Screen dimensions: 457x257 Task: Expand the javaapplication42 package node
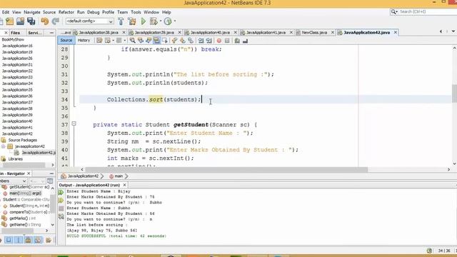(3, 146)
